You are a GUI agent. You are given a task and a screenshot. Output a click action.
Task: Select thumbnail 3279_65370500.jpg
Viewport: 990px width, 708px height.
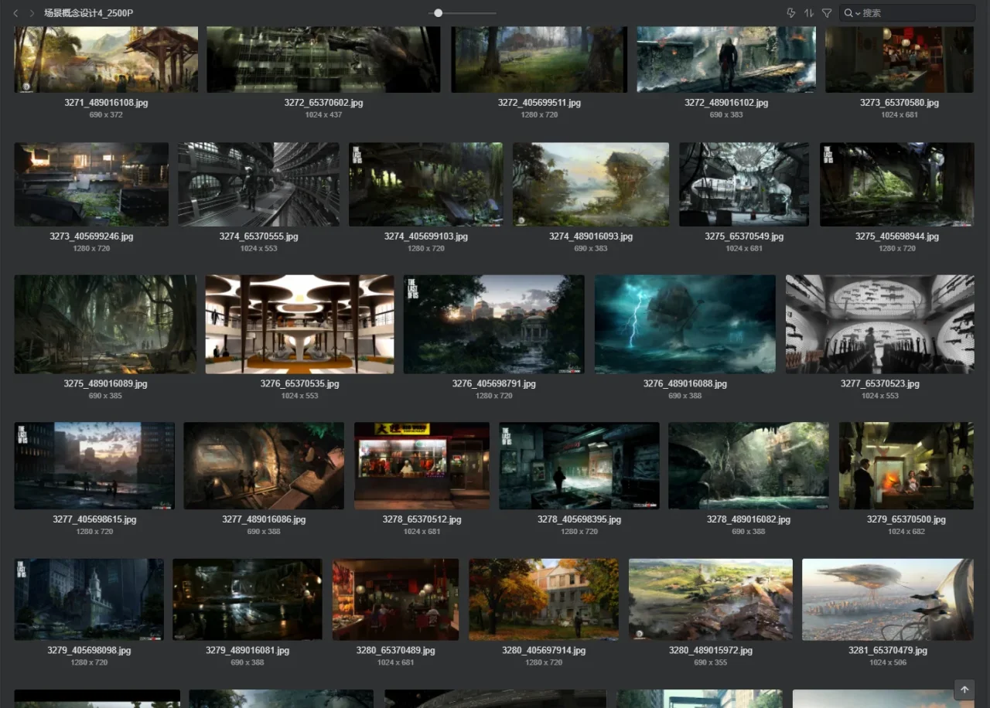[x=906, y=465]
